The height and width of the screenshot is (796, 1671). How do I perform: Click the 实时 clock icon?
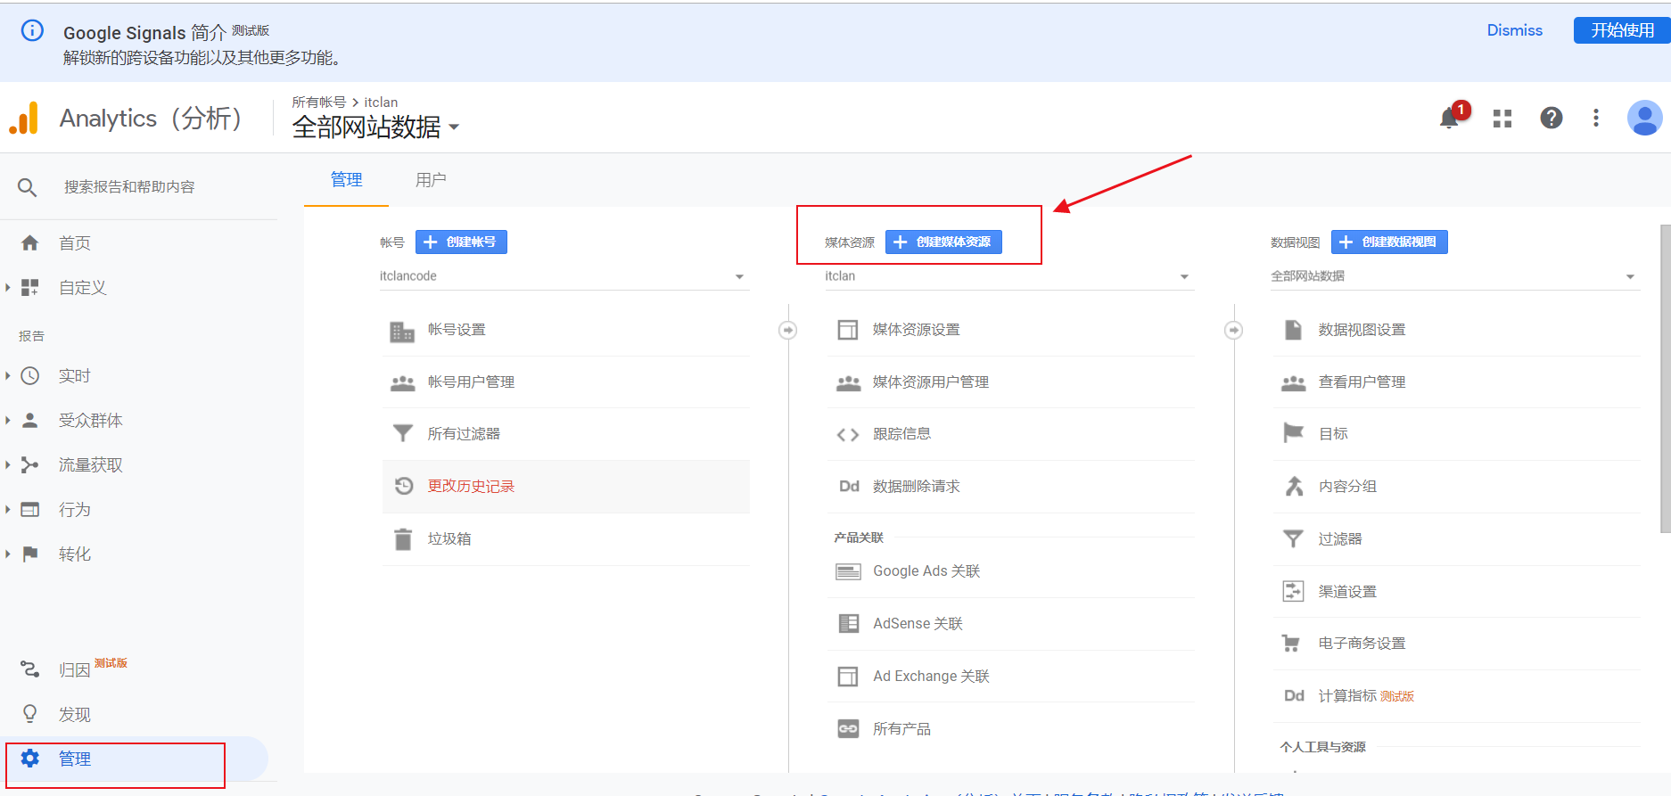(30, 376)
